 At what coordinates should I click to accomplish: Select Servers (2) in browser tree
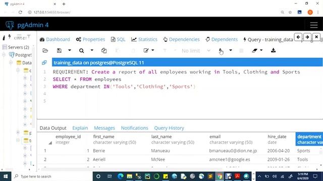pyautogui.click(x=19, y=47)
